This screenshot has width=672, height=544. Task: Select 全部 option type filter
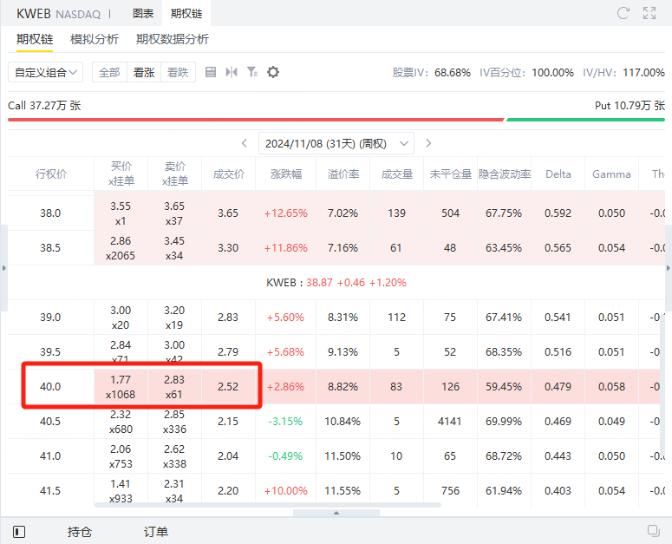coord(110,72)
